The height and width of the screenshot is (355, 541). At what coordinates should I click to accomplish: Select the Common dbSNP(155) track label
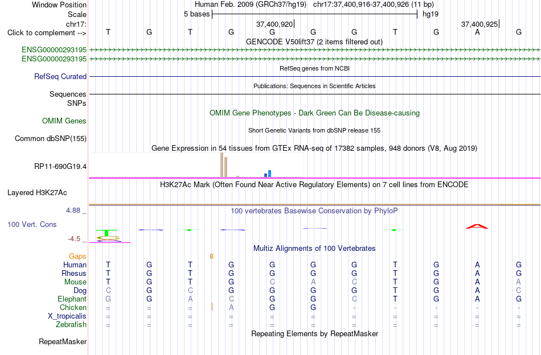click(50, 139)
